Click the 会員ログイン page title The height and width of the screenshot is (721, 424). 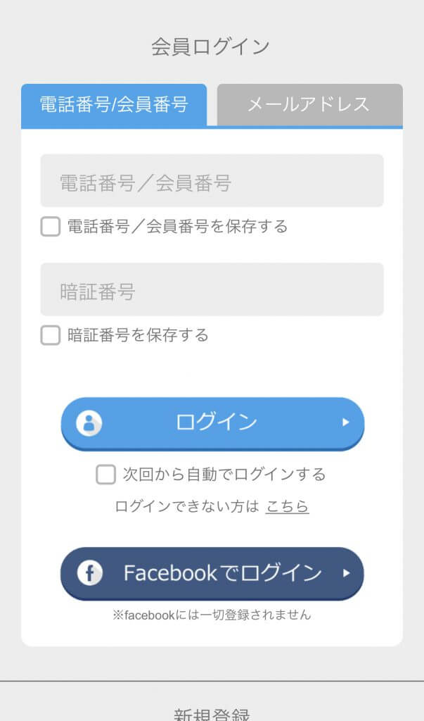pyautogui.click(x=211, y=47)
